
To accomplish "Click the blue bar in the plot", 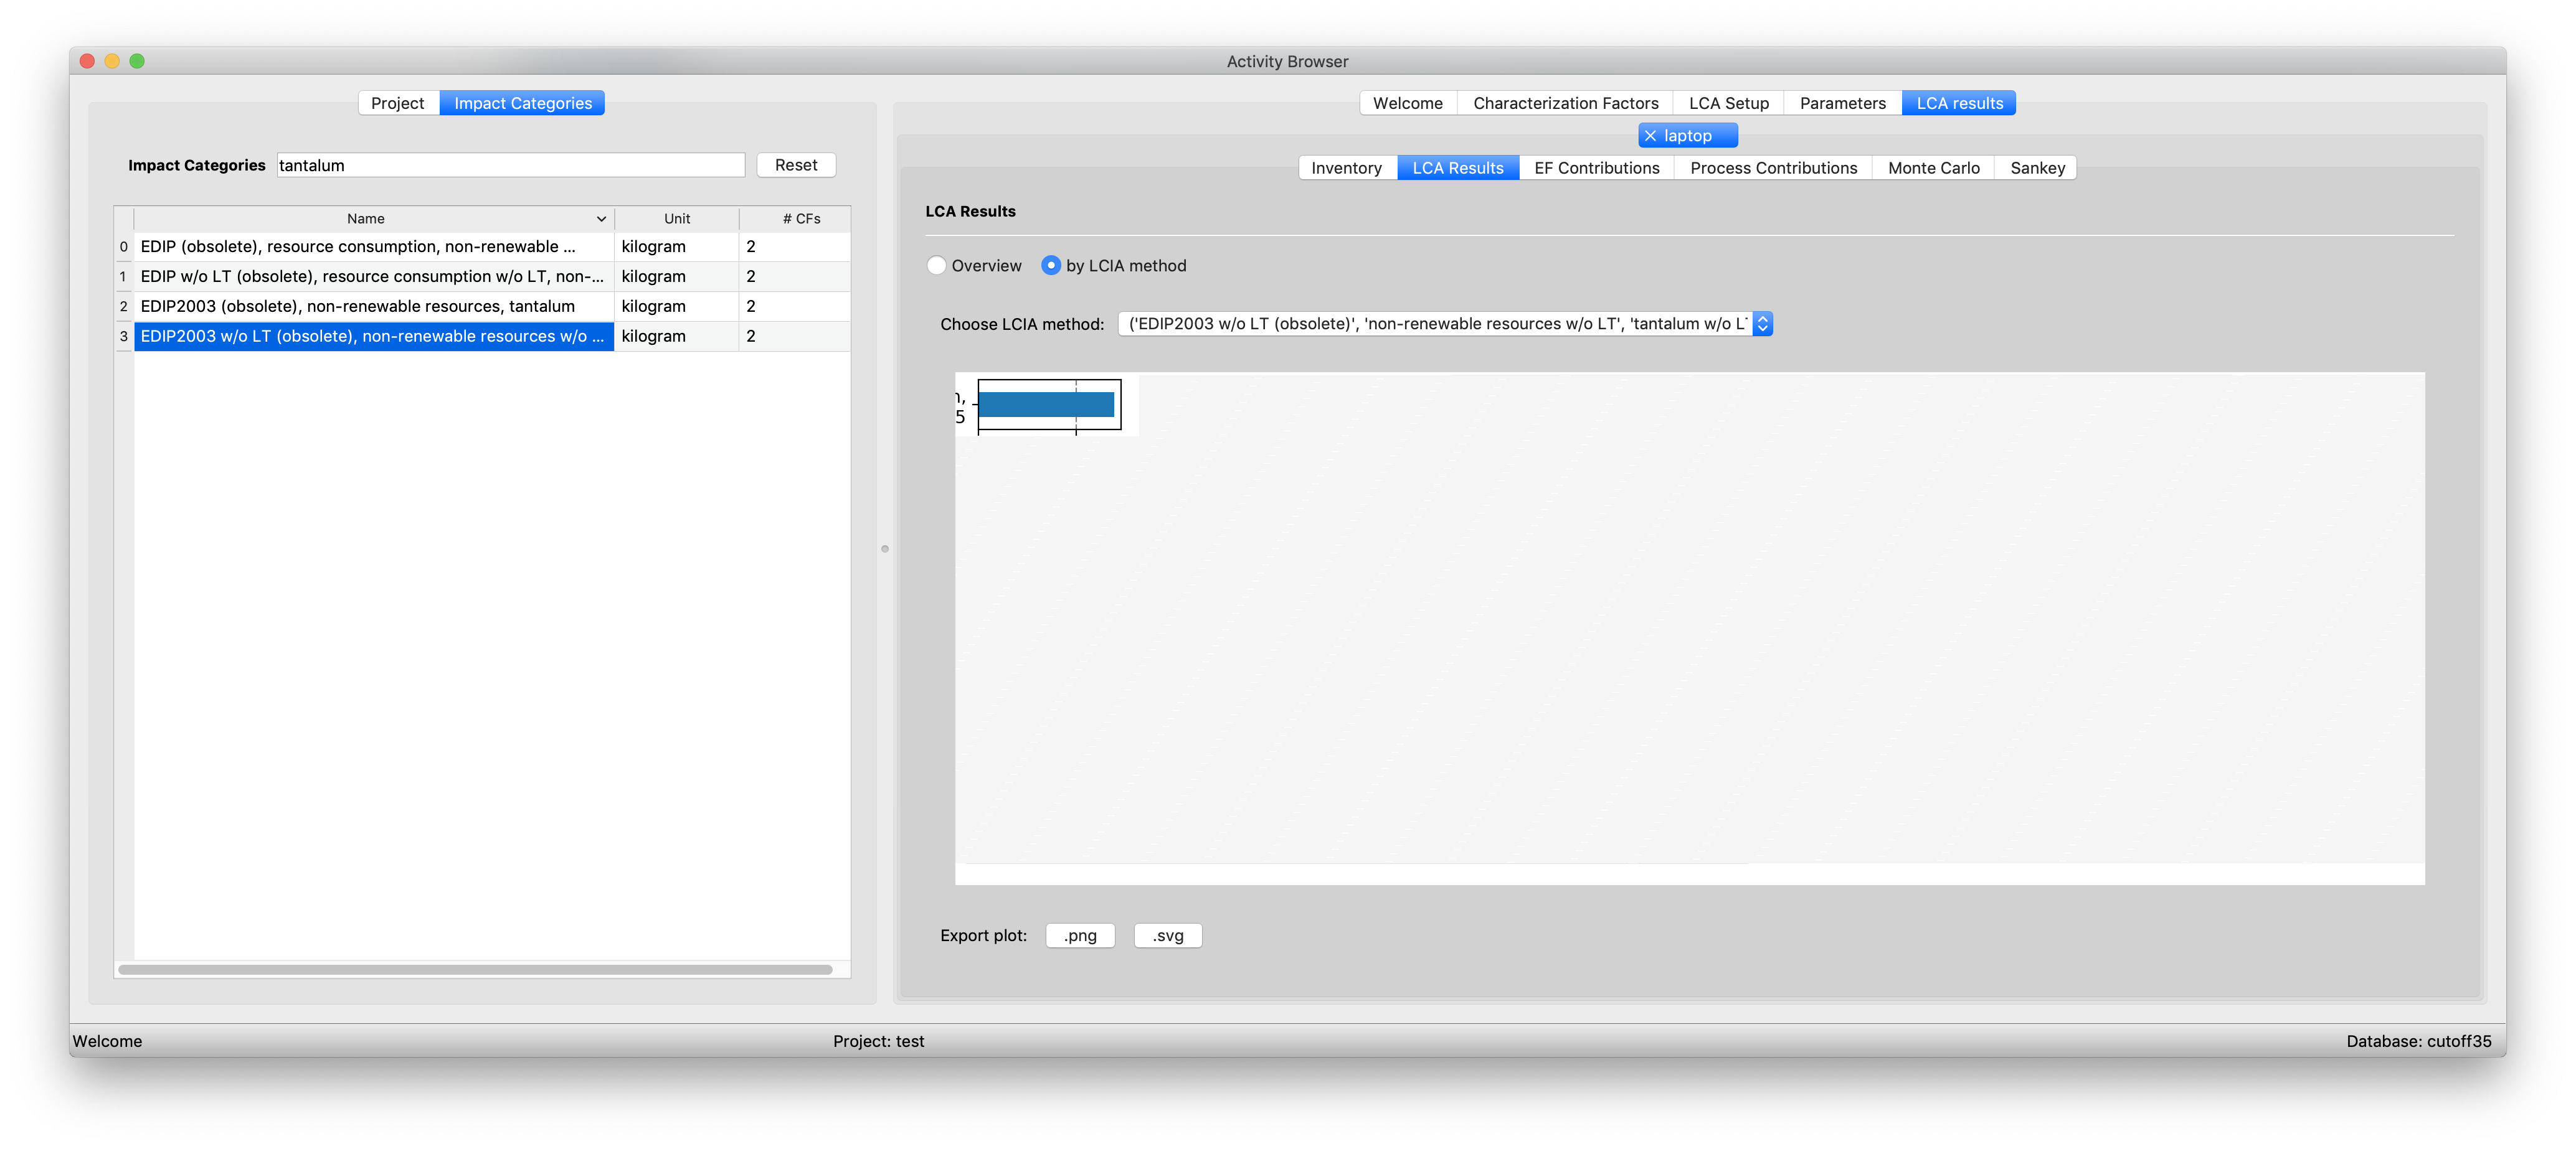I will pyautogui.click(x=1045, y=404).
